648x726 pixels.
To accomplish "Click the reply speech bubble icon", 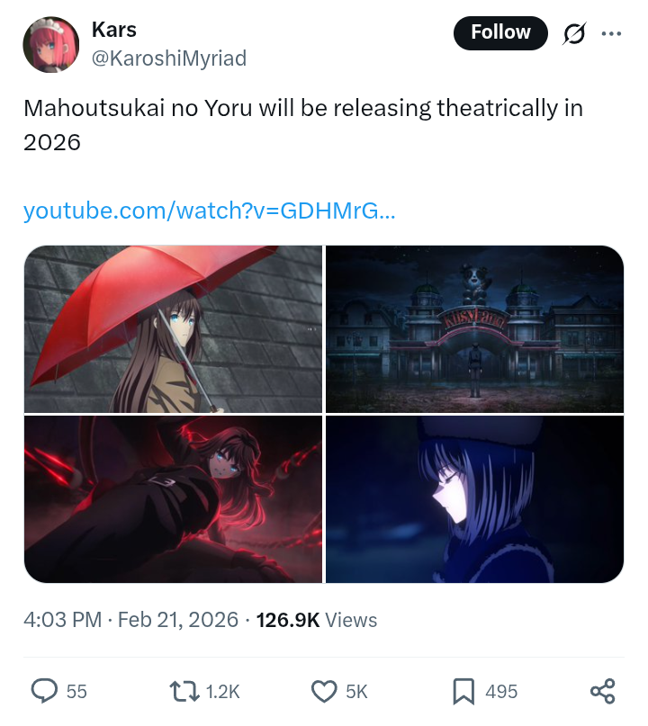I will point(44,691).
